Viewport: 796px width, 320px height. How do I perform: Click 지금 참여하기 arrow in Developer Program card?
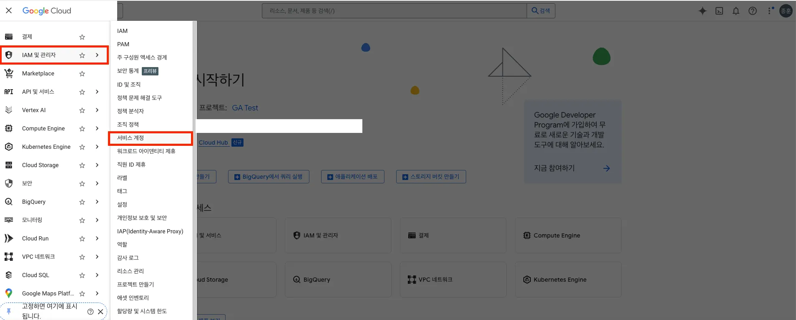[607, 168]
